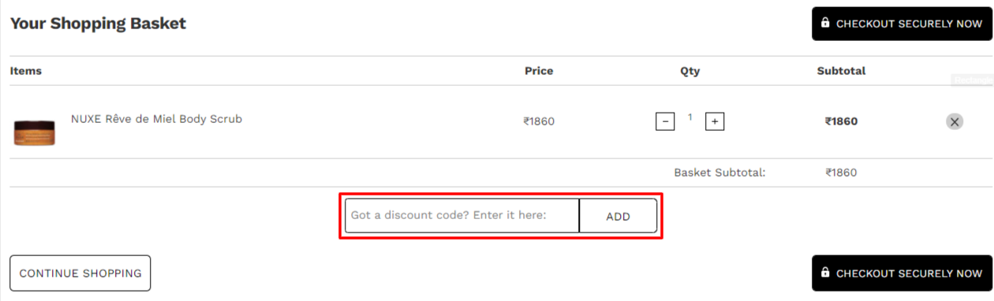Open the NUXE Body Scrub product thumbnail
Screen dimensions: 994x301
[x=34, y=130]
